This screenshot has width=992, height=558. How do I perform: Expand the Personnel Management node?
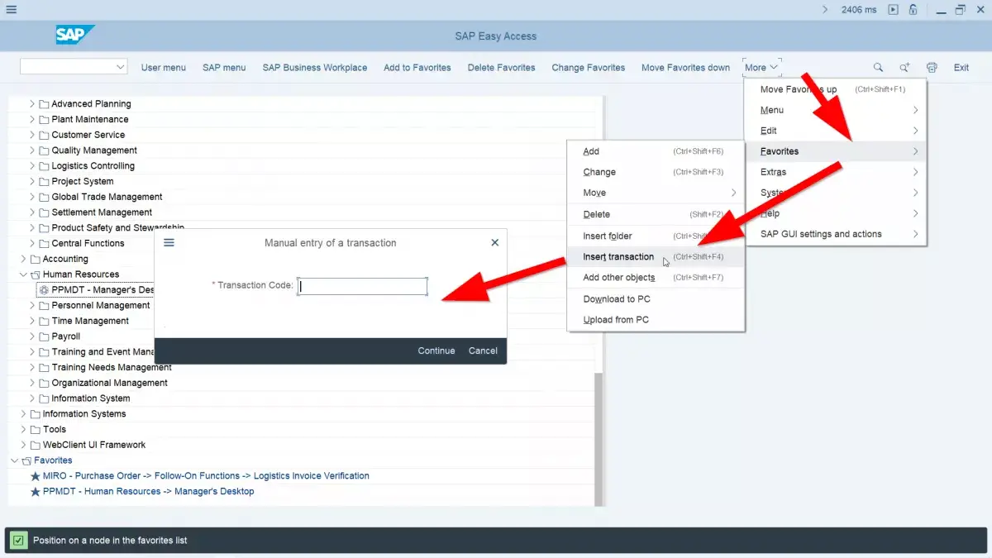coord(32,306)
